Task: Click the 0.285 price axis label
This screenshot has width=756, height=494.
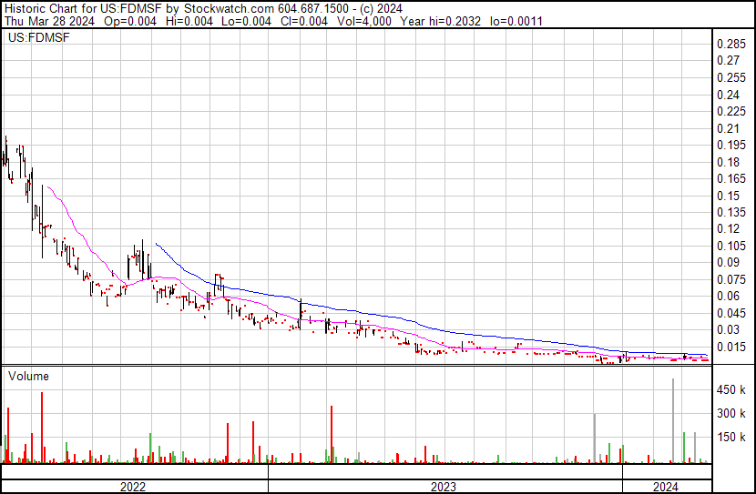Action: pyautogui.click(x=731, y=45)
